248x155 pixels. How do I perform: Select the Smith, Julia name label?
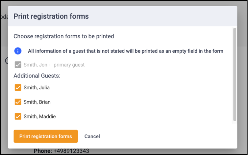pos(37,88)
